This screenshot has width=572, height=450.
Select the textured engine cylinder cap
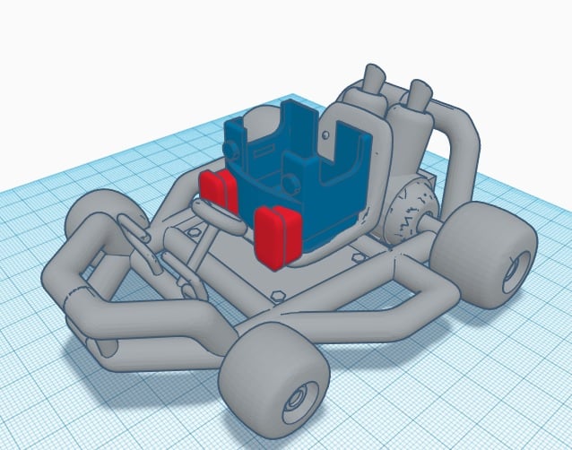(411, 213)
